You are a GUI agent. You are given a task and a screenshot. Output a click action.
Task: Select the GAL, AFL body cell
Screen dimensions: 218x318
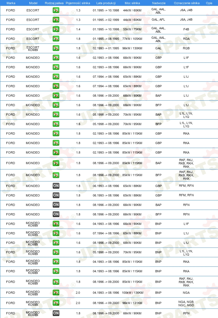(x=158, y=20)
